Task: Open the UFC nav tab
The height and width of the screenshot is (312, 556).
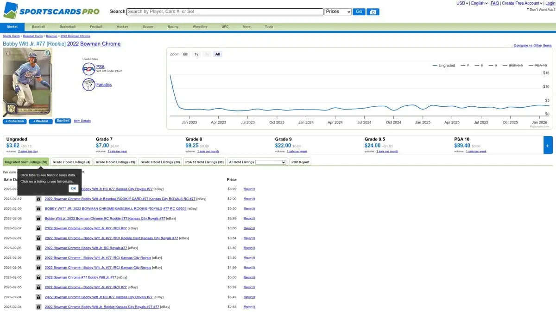Action: pyautogui.click(x=225, y=27)
